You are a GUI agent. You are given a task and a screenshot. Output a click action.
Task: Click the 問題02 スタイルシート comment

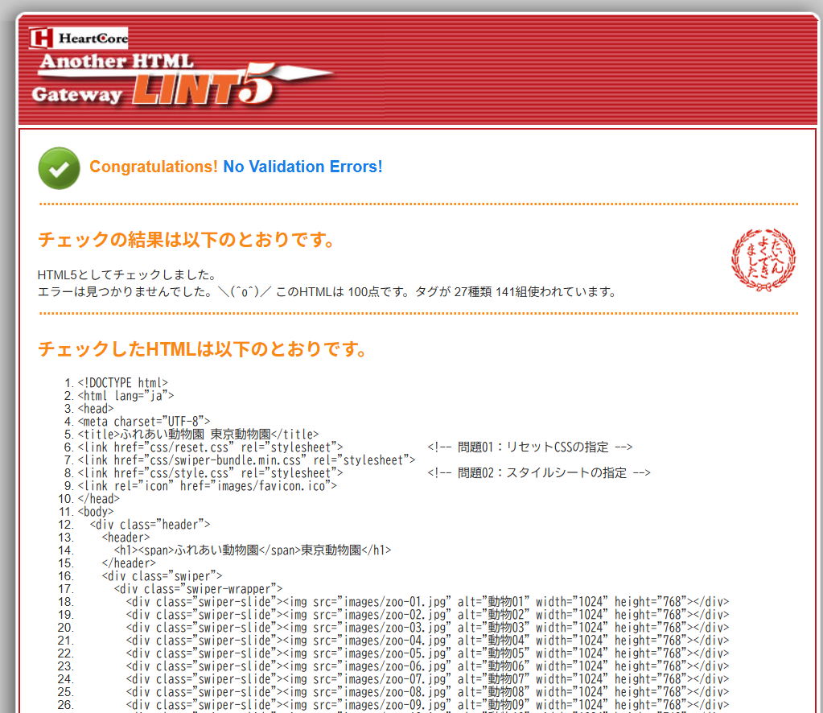pyautogui.click(x=539, y=472)
